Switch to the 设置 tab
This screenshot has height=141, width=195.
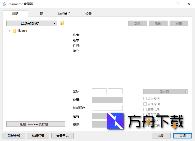[88, 14]
